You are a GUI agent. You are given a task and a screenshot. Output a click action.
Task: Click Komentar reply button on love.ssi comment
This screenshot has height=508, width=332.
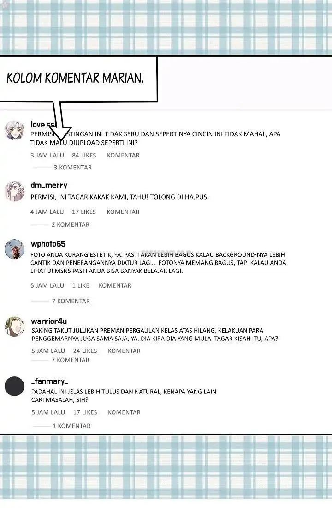[x=123, y=155]
